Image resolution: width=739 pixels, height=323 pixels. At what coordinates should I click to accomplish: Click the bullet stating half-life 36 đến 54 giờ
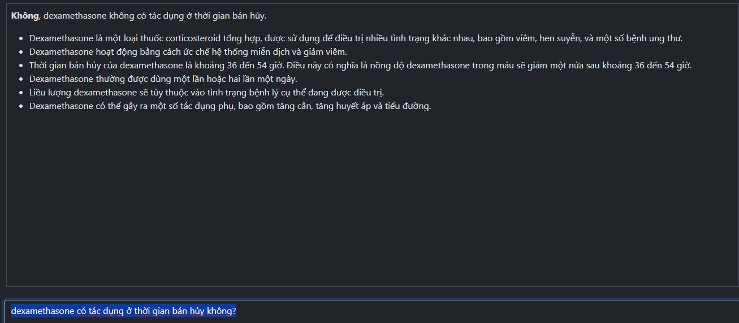(x=360, y=66)
